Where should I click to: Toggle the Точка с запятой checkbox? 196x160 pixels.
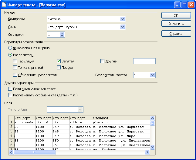(x=15, y=68)
